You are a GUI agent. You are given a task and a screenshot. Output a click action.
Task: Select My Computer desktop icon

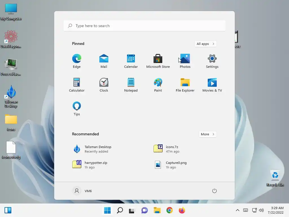(11, 12)
